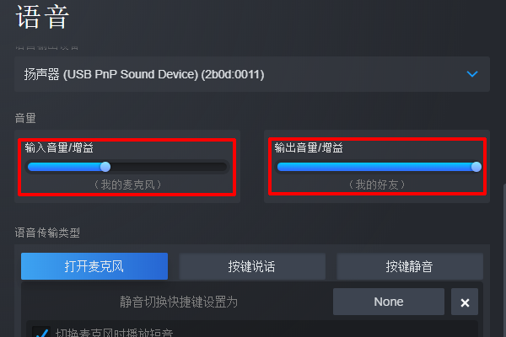Click the 静音切换快捷键设置为 label
The width and height of the screenshot is (506, 337).
point(179,302)
